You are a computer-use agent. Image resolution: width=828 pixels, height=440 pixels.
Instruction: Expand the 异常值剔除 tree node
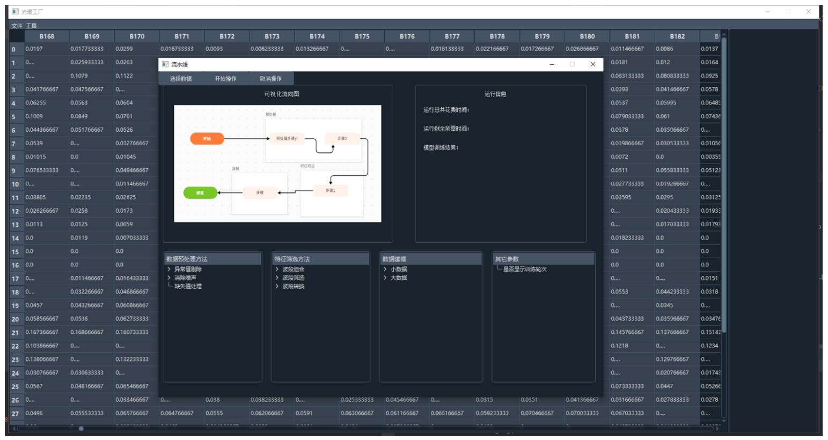(x=169, y=269)
